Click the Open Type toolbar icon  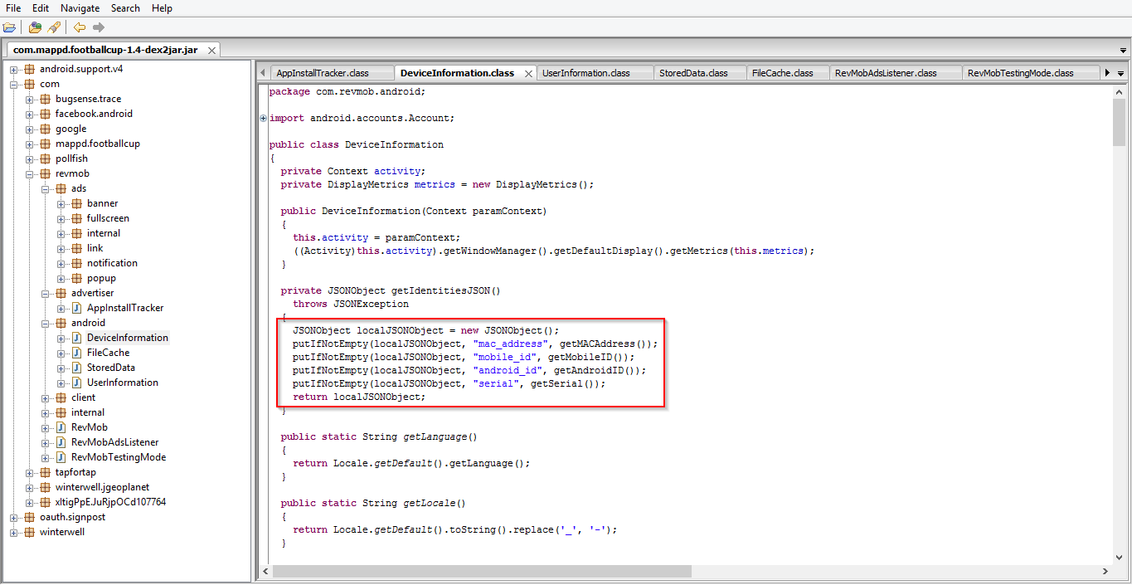(35, 27)
